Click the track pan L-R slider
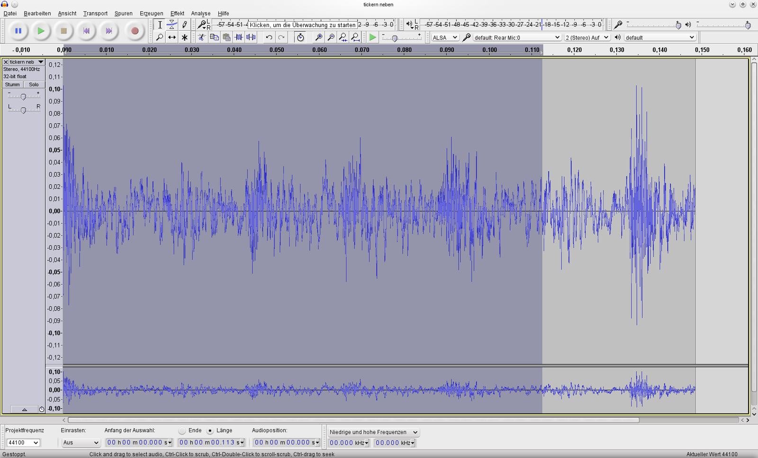This screenshot has height=458, width=758. 24,110
